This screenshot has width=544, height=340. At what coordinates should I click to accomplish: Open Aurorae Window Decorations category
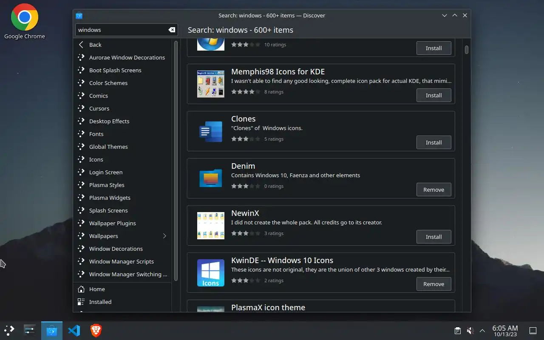click(122, 57)
